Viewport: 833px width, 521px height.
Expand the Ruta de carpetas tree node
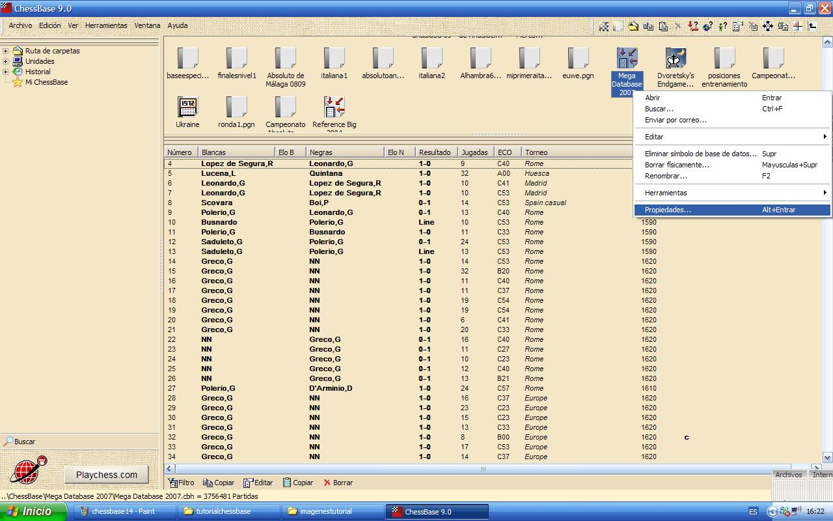pos(5,51)
